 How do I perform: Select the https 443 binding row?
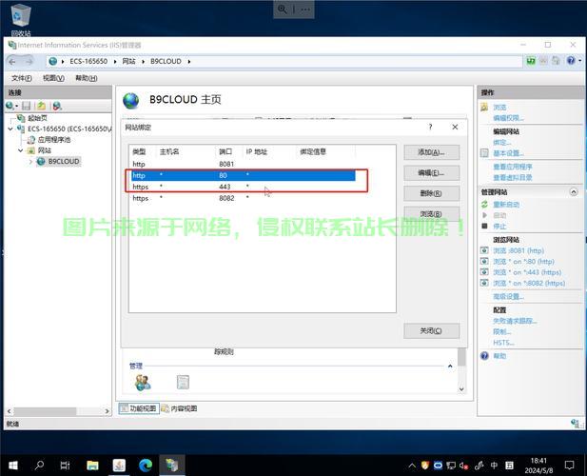pyautogui.click(x=244, y=187)
